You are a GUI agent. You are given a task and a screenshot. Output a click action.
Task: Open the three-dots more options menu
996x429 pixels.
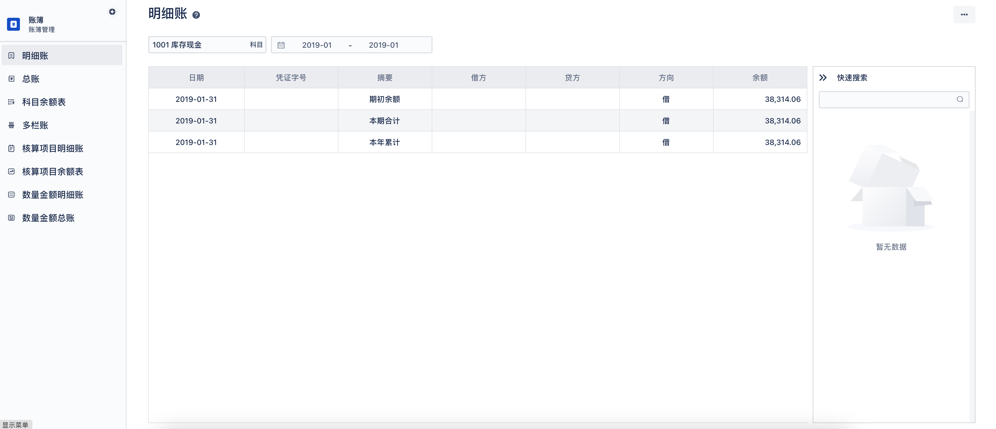[x=964, y=15]
